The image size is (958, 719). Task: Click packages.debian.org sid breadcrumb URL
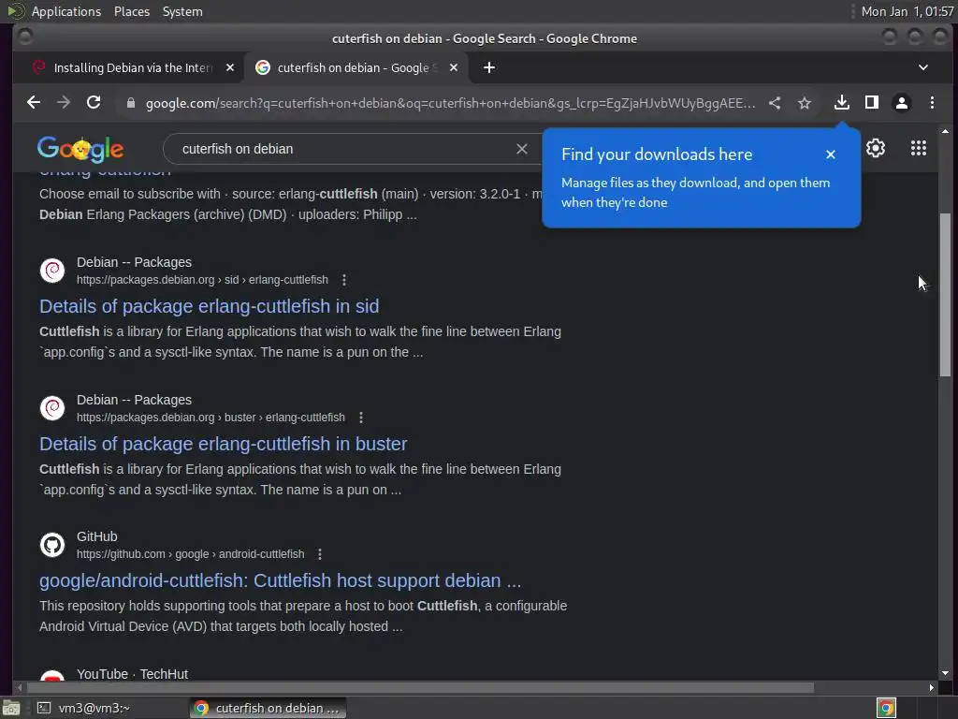[202, 280]
